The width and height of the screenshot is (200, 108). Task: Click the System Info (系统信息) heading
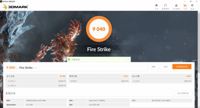click(x=10, y=93)
